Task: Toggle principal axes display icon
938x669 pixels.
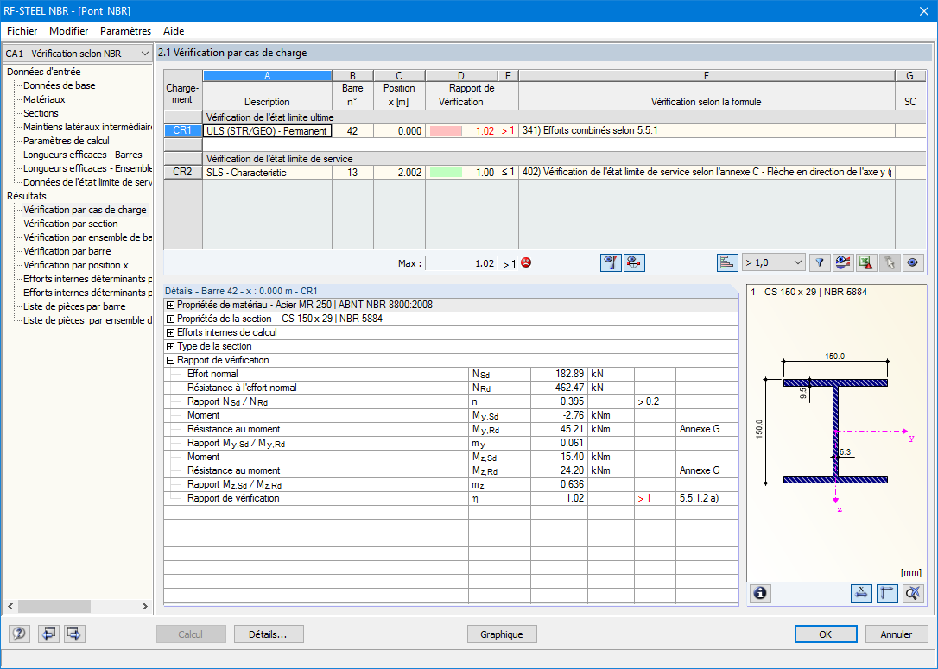Action: pos(887,593)
